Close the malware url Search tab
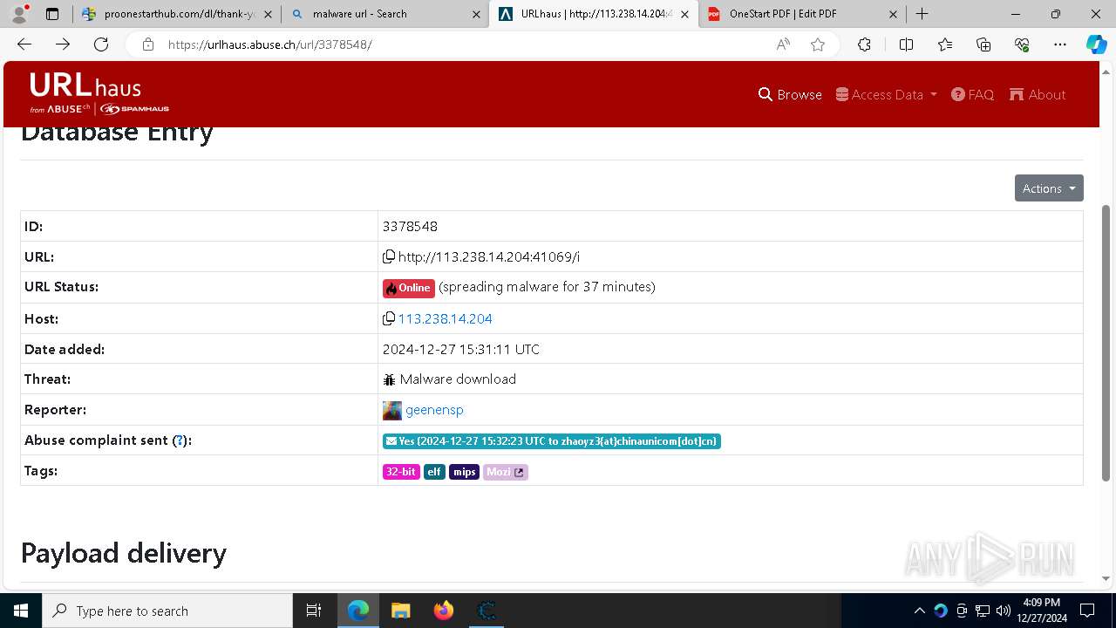The width and height of the screenshot is (1116, 628). pyautogui.click(x=476, y=14)
